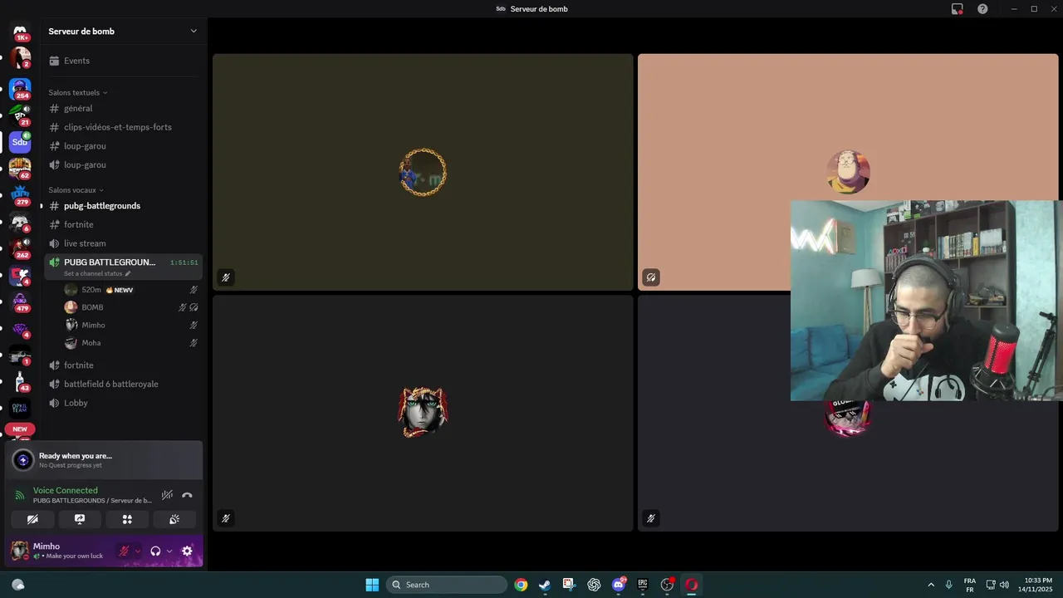Screen dimensions: 1063x598
Task: Open server icon with 279 badge
Action: coord(20,195)
